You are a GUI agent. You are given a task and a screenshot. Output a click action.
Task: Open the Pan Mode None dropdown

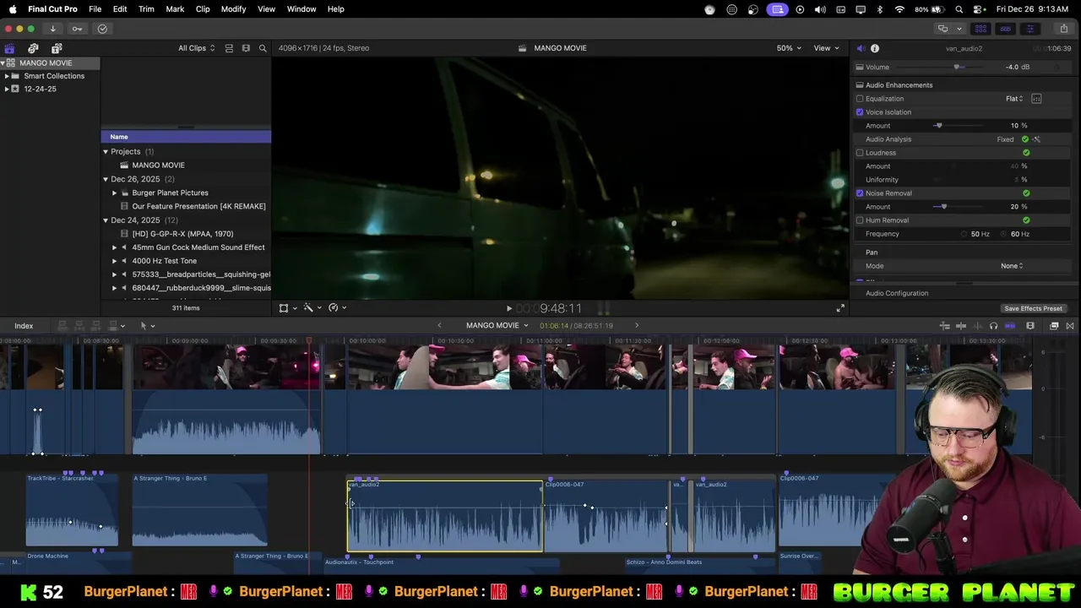click(1012, 266)
